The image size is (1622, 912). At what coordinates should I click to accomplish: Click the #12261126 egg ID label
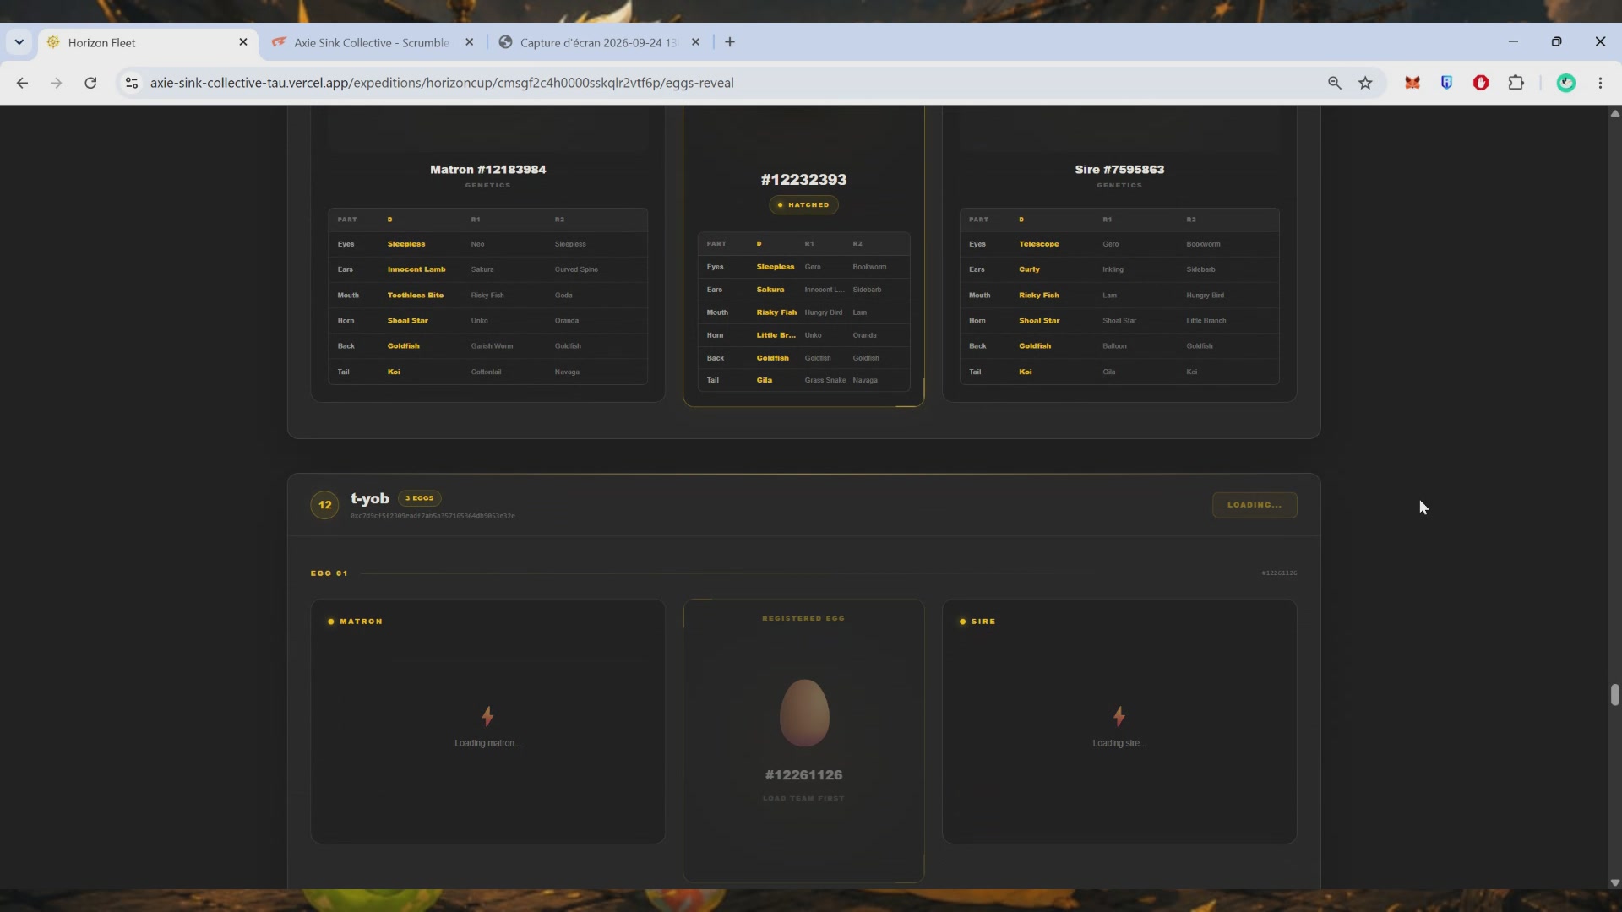coord(803,775)
